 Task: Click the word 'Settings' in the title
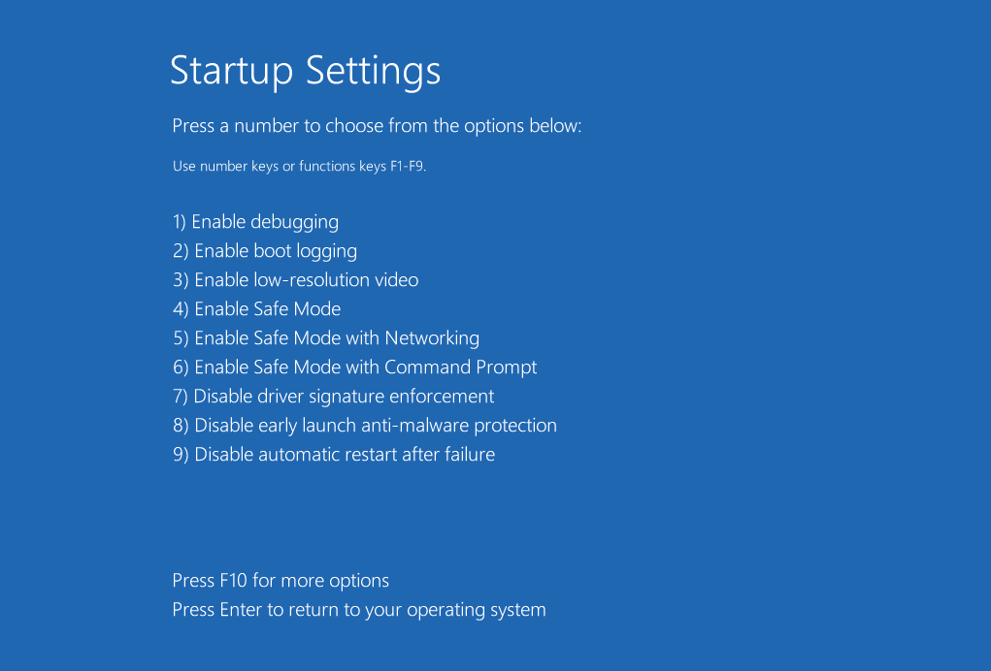click(373, 71)
